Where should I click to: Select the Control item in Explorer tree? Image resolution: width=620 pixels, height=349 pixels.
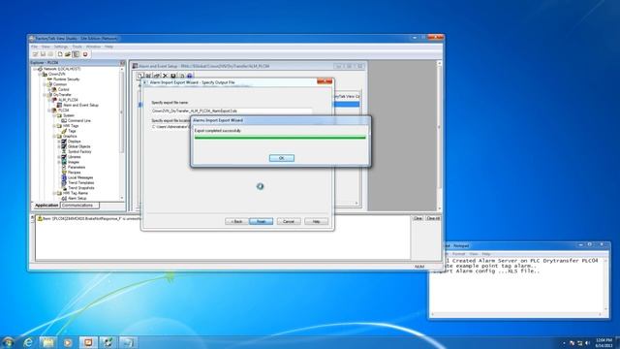pyautogui.click(x=63, y=89)
